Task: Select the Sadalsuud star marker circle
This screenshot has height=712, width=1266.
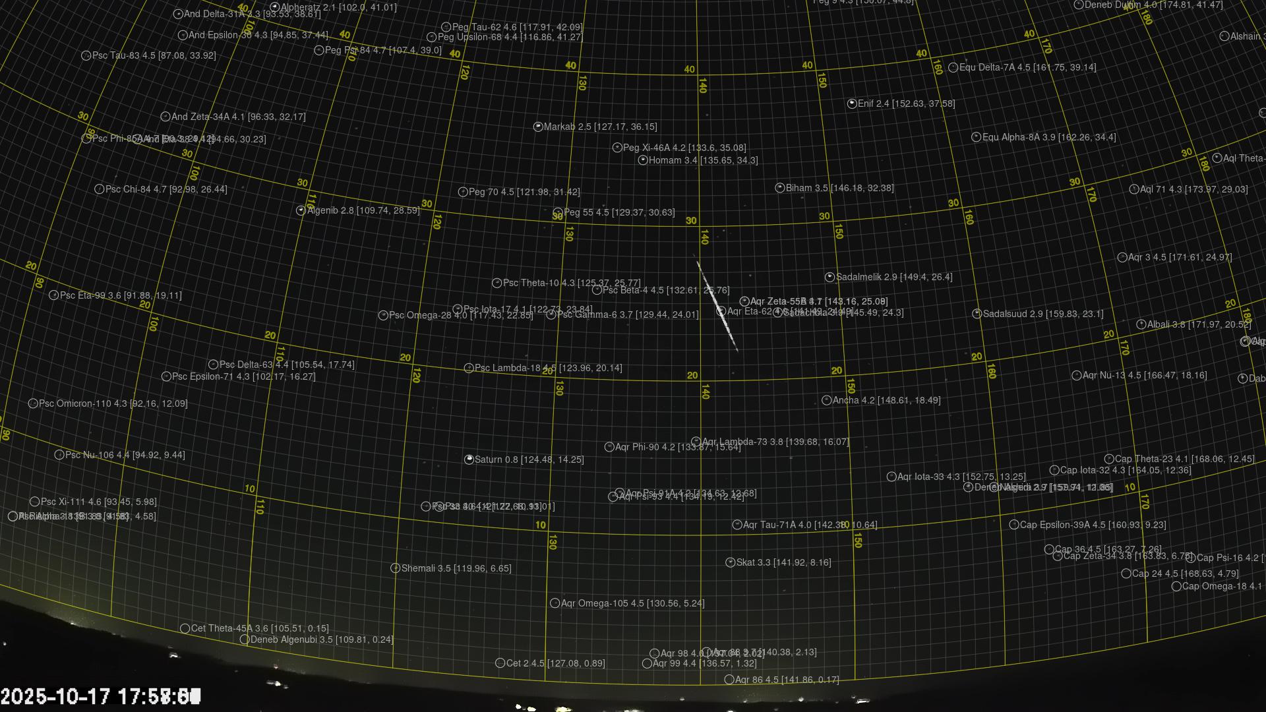Action: [x=977, y=314]
